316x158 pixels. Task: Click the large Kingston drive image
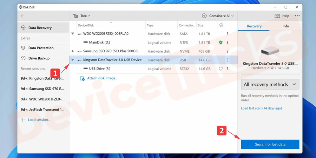pos(270,51)
